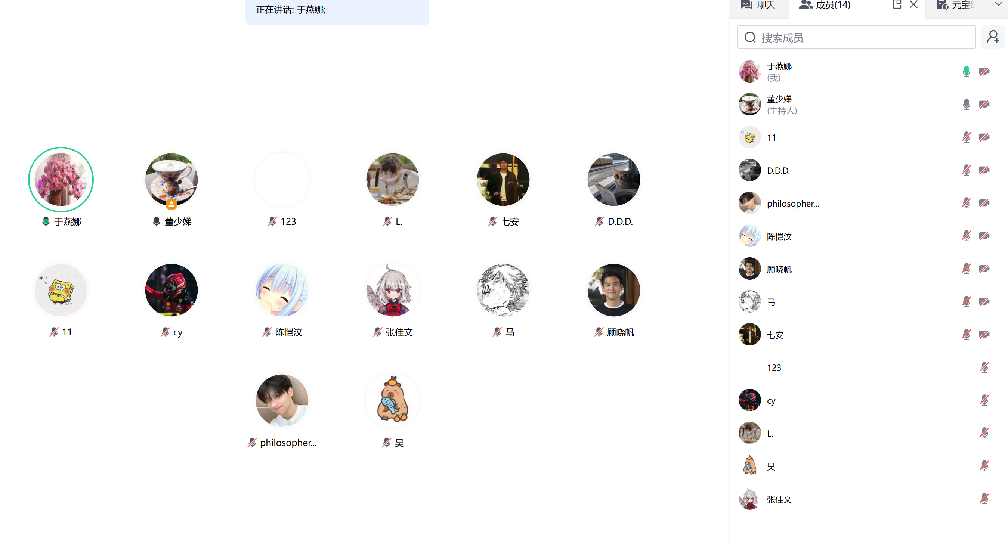This screenshot has width=1008, height=546.
Task: Close the members panel
Action: [x=913, y=5]
